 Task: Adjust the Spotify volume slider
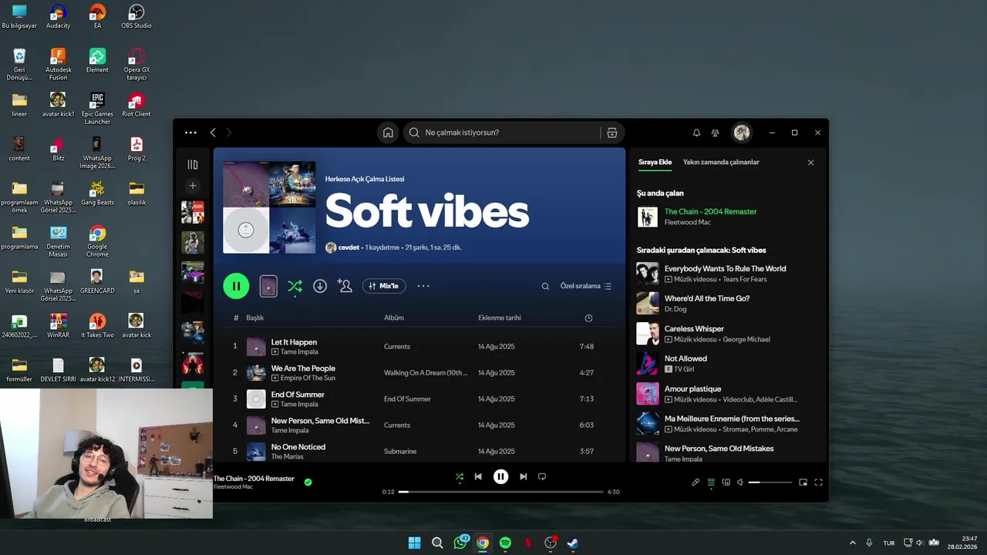(x=770, y=483)
